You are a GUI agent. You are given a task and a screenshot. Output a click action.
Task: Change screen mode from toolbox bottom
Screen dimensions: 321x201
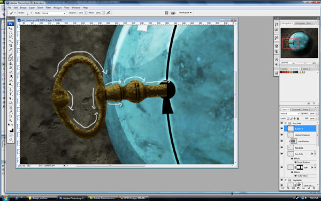pyautogui.click(x=11, y=140)
